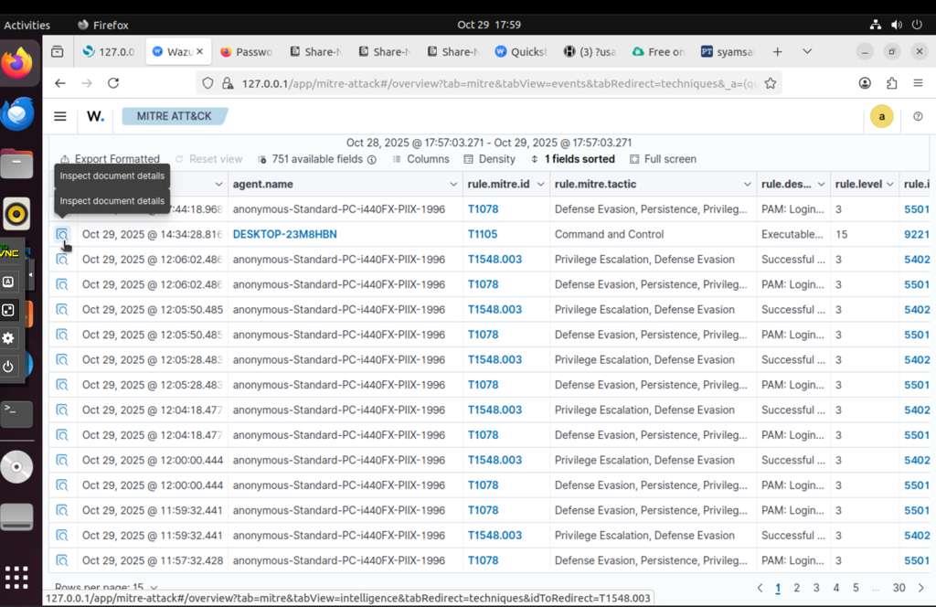Open the agent.name column sort dropdown
The image size is (936, 607).
click(454, 184)
